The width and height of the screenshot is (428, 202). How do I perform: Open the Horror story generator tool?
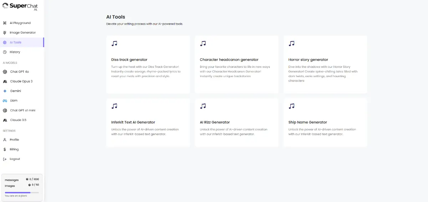[x=325, y=65]
